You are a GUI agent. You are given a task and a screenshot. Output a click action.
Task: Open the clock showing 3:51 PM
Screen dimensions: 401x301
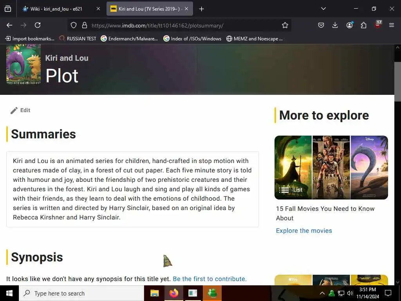tap(367, 293)
